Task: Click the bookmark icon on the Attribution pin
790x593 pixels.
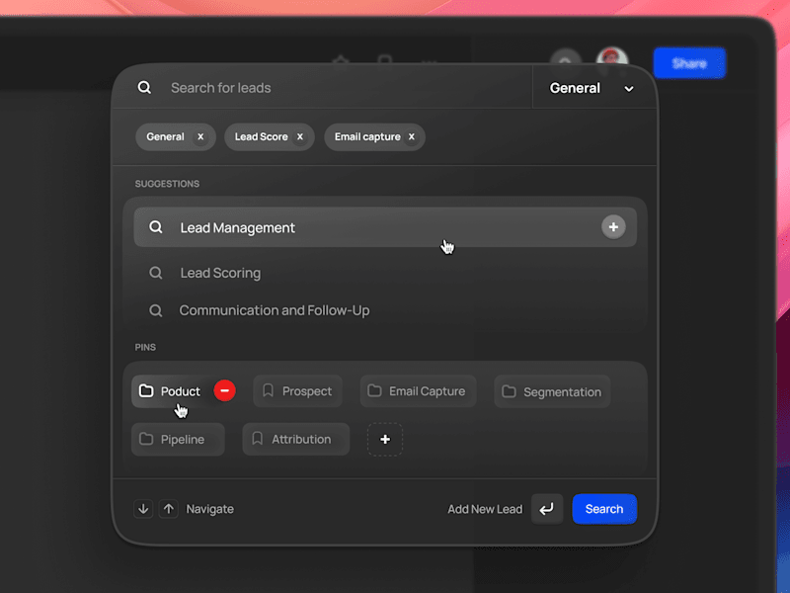Action: [258, 439]
